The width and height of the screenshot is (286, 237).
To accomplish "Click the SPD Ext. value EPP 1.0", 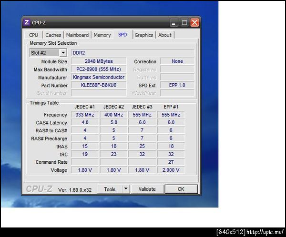I will coord(177,85).
